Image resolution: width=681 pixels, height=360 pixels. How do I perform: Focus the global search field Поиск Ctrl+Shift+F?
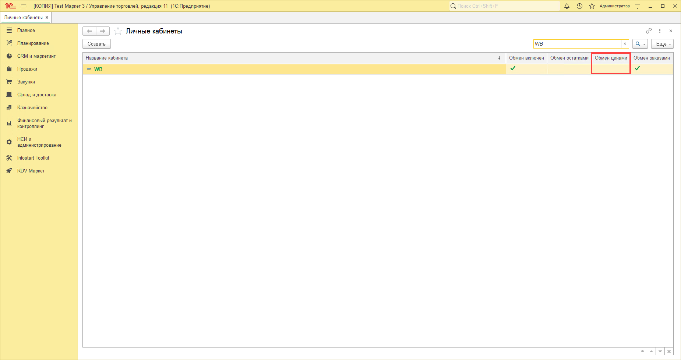pos(504,6)
